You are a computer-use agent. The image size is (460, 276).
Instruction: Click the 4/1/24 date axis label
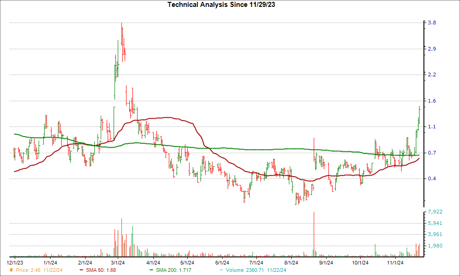pos(153,263)
